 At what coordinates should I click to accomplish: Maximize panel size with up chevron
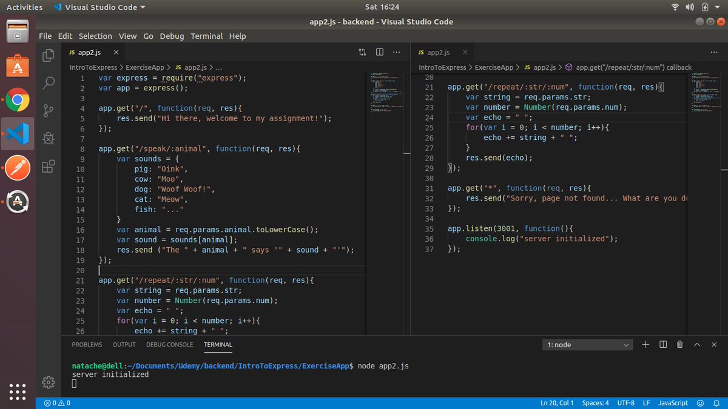click(697, 344)
